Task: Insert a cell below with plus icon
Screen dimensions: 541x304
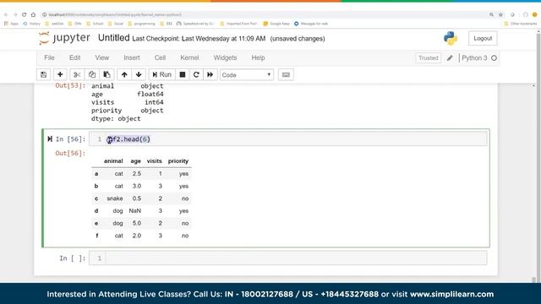Action: click(60, 75)
